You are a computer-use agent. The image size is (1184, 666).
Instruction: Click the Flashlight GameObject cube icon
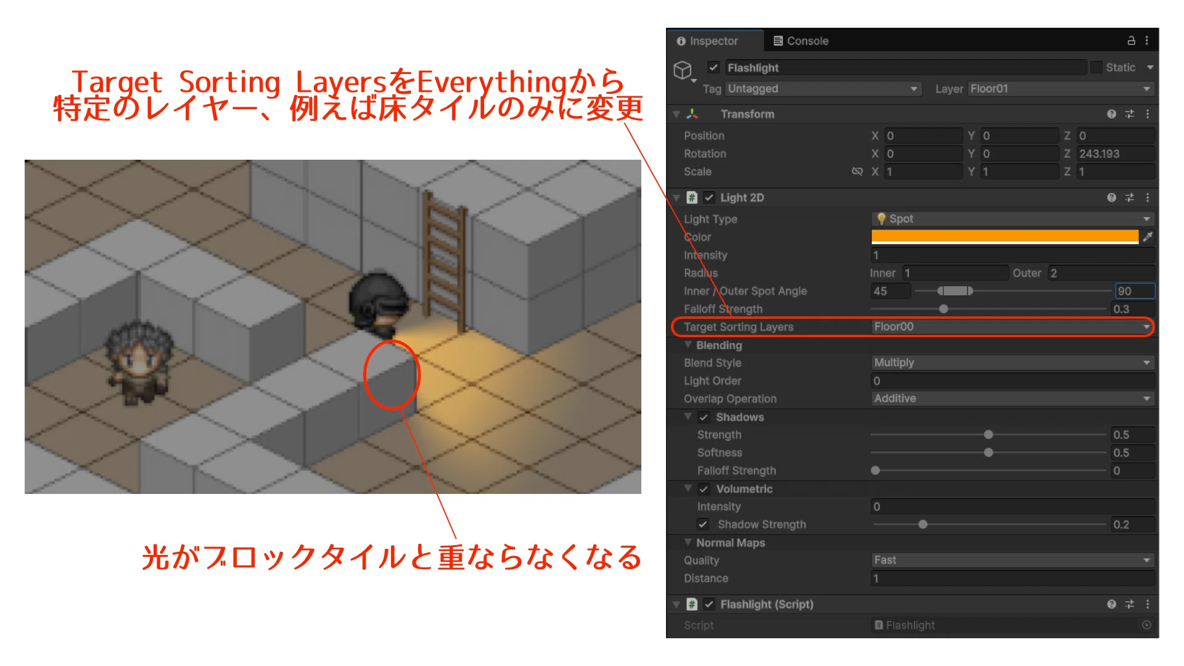(x=683, y=70)
